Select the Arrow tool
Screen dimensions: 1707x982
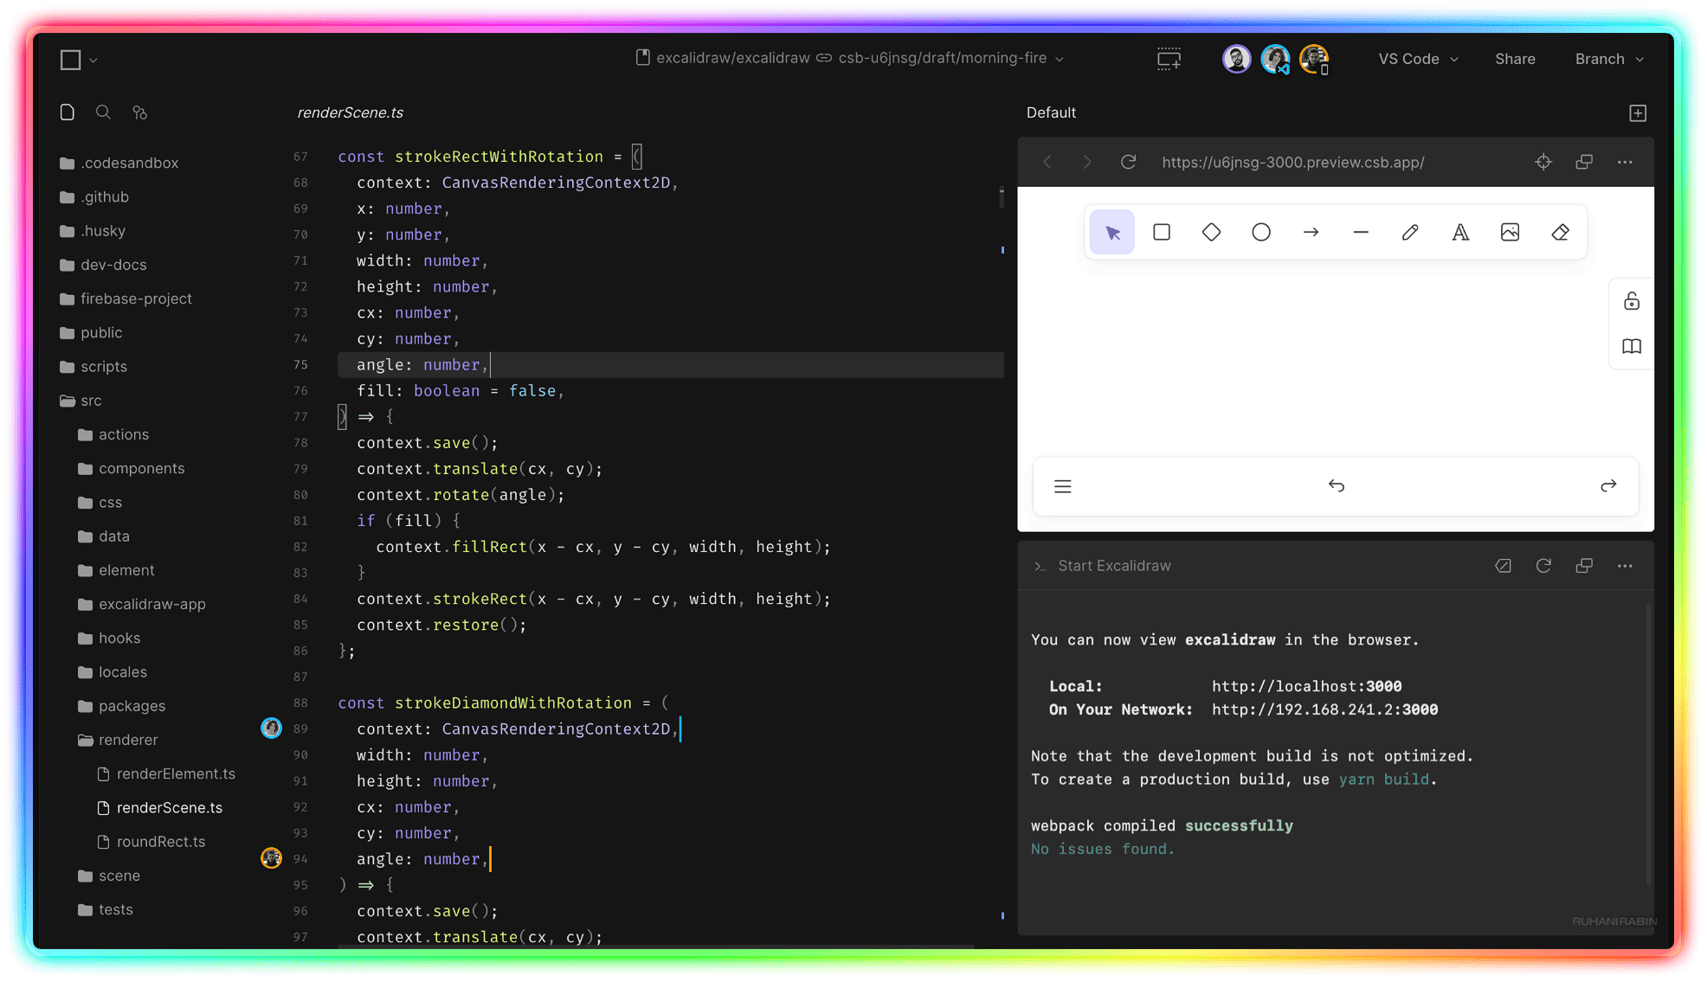pyautogui.click(x=1311, y=232)
